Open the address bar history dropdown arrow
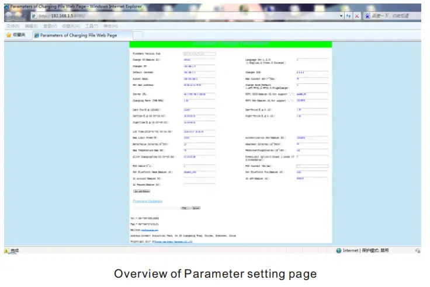Viewport: 430px width, 287px height. [x=341, y=16]
